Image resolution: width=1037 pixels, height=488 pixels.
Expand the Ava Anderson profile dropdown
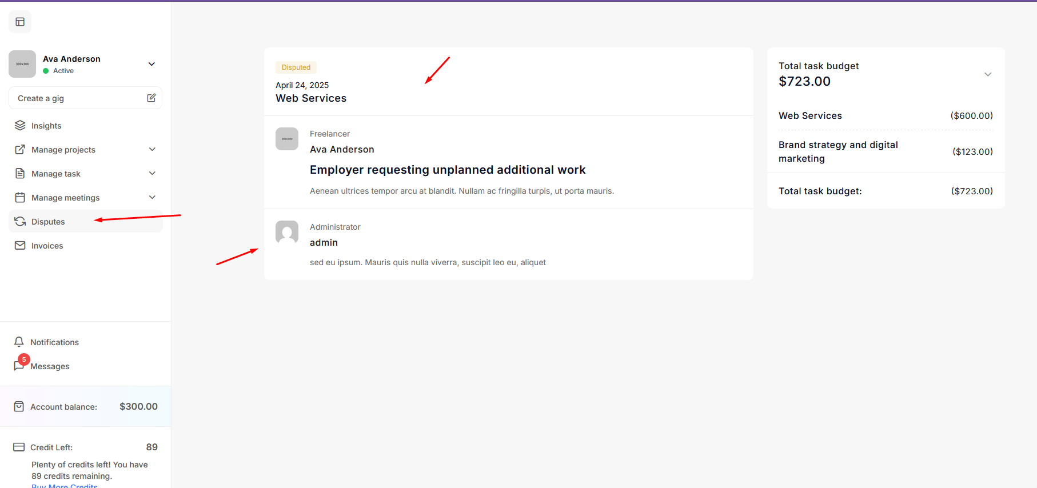click(x=151, y=64)
